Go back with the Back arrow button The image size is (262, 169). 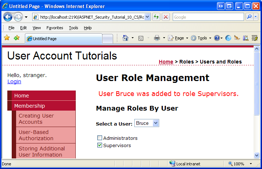(x=8, y=17)
